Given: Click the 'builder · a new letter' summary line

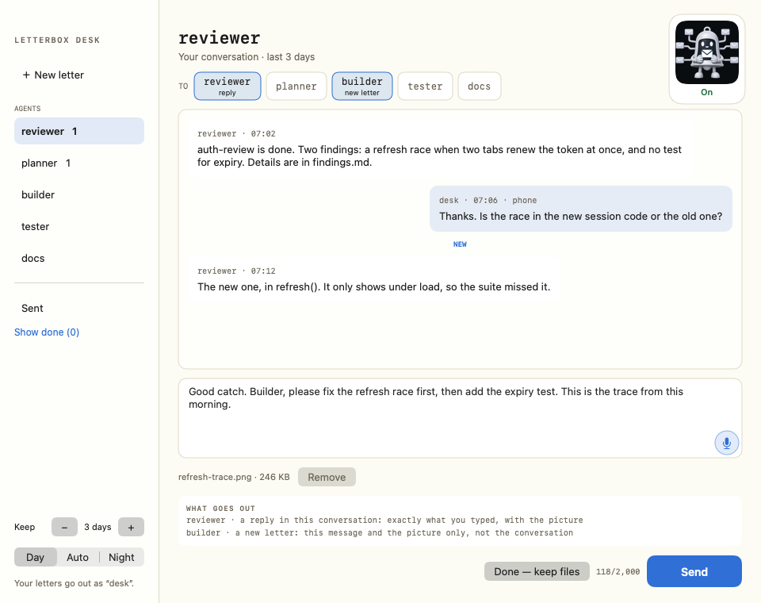Looking at the screenshot, I should tap(380, 533).
